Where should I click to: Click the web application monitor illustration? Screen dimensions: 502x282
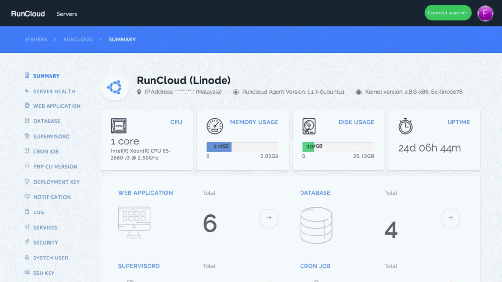click(134, 222)
